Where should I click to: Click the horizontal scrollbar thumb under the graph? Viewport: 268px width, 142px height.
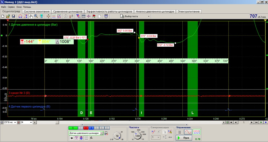tap(57, 122)
